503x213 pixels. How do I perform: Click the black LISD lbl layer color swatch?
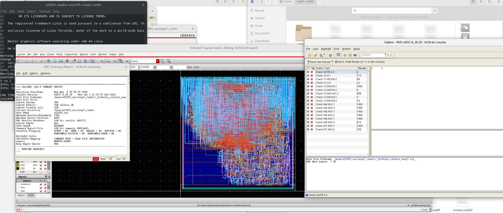pyautogui.click(x=18, y=169)
